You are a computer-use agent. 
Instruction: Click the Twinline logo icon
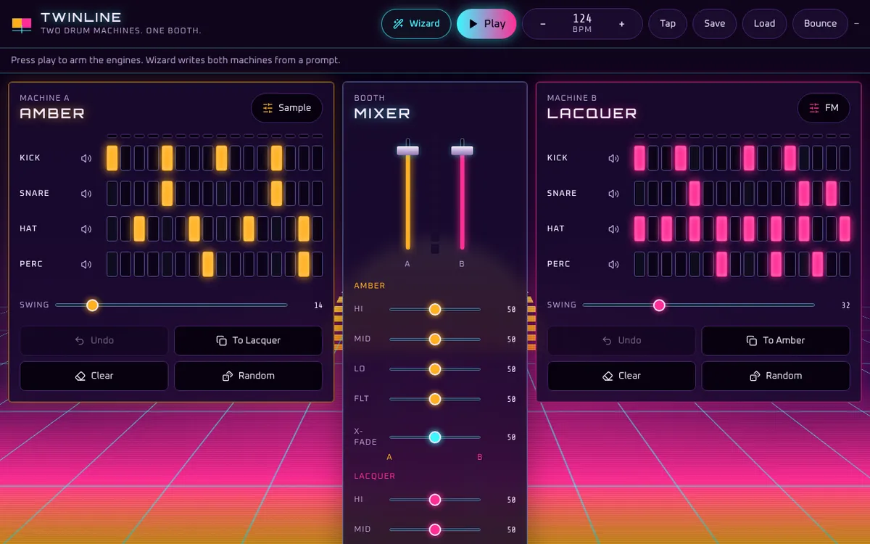click(x=22, y=24)
